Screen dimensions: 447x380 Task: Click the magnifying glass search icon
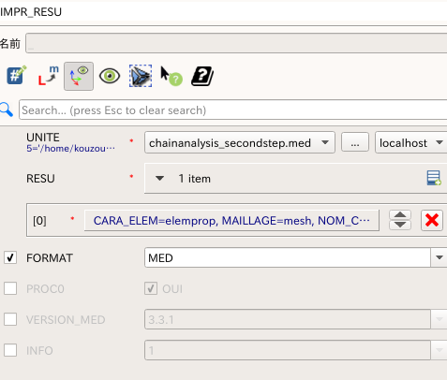click(7, 110)
